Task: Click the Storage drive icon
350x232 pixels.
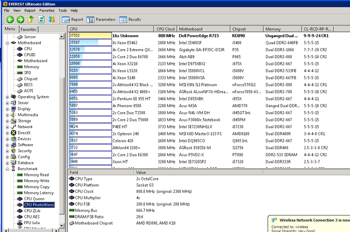Action: pos(14,121)
